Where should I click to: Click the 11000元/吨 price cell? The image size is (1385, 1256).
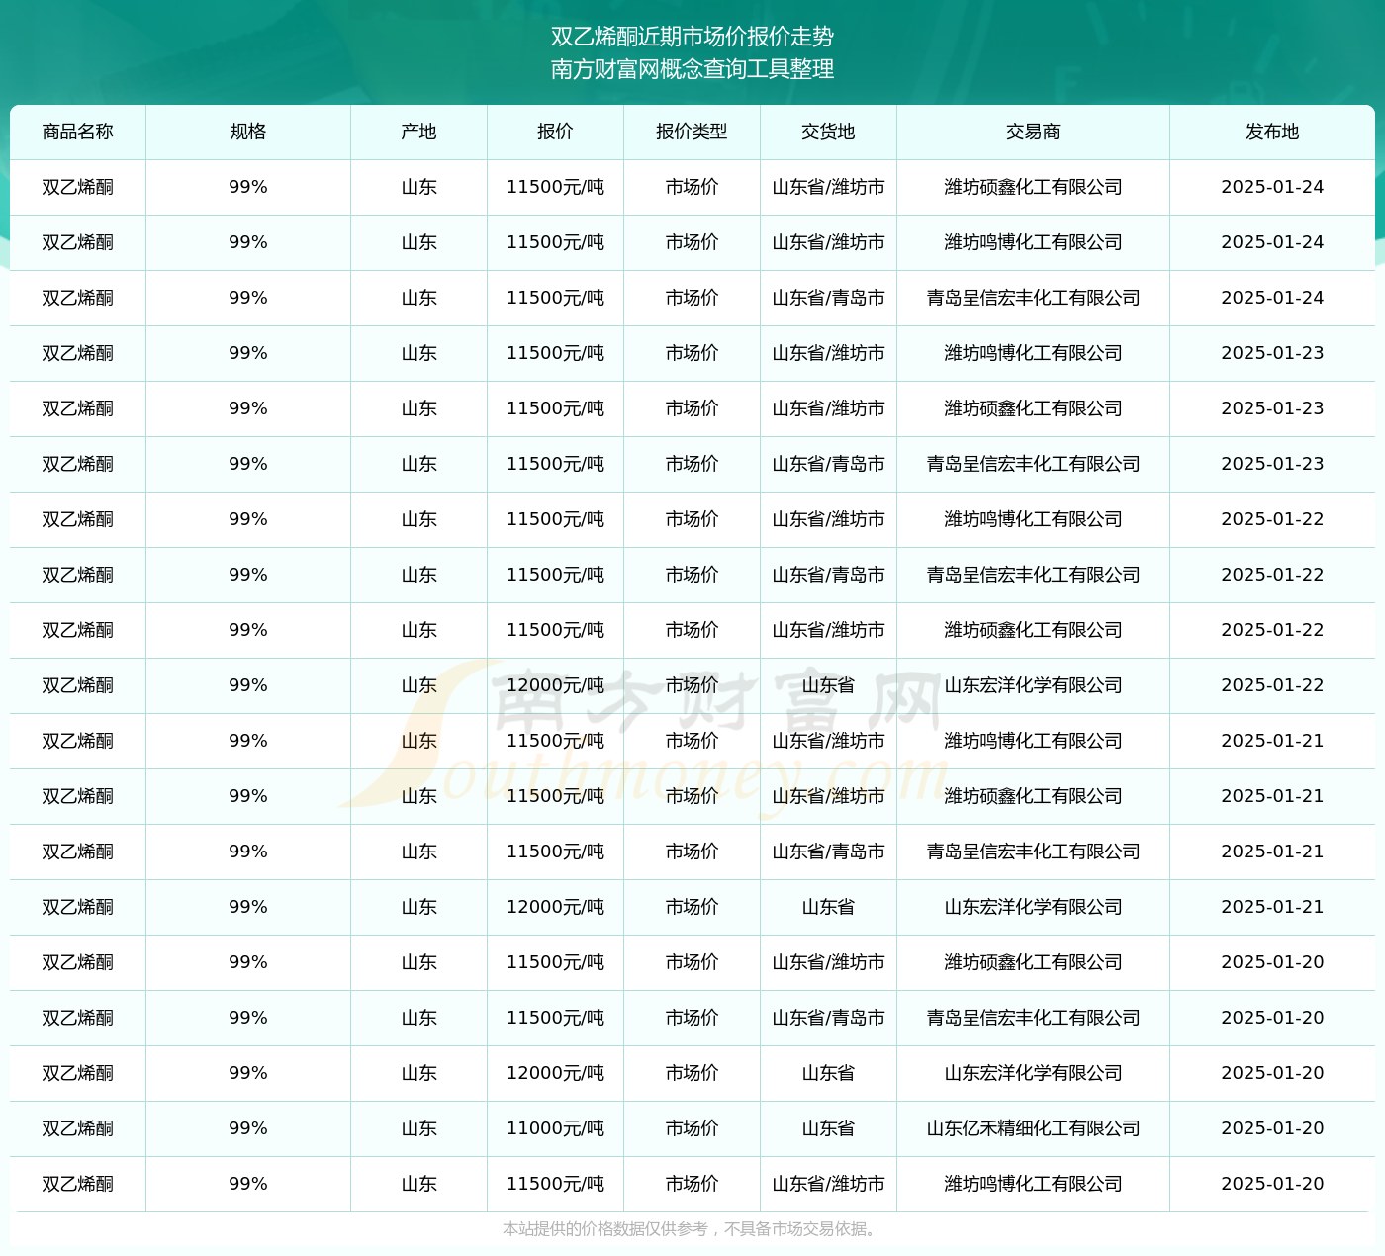point(556,1128)
